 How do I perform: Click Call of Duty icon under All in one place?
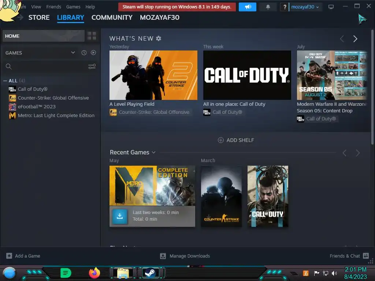(x=207, y=112)
